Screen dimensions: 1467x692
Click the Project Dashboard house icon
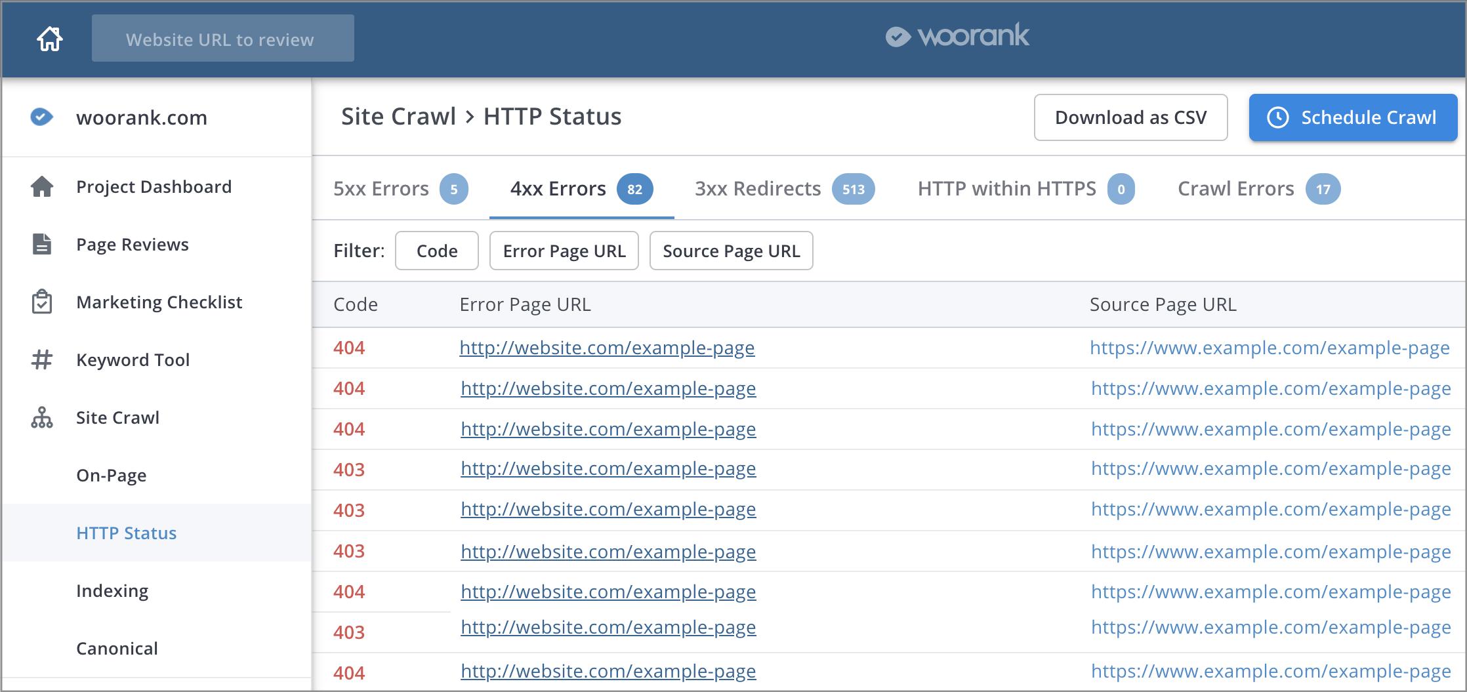pyautogui.click(x=42, y=187)
